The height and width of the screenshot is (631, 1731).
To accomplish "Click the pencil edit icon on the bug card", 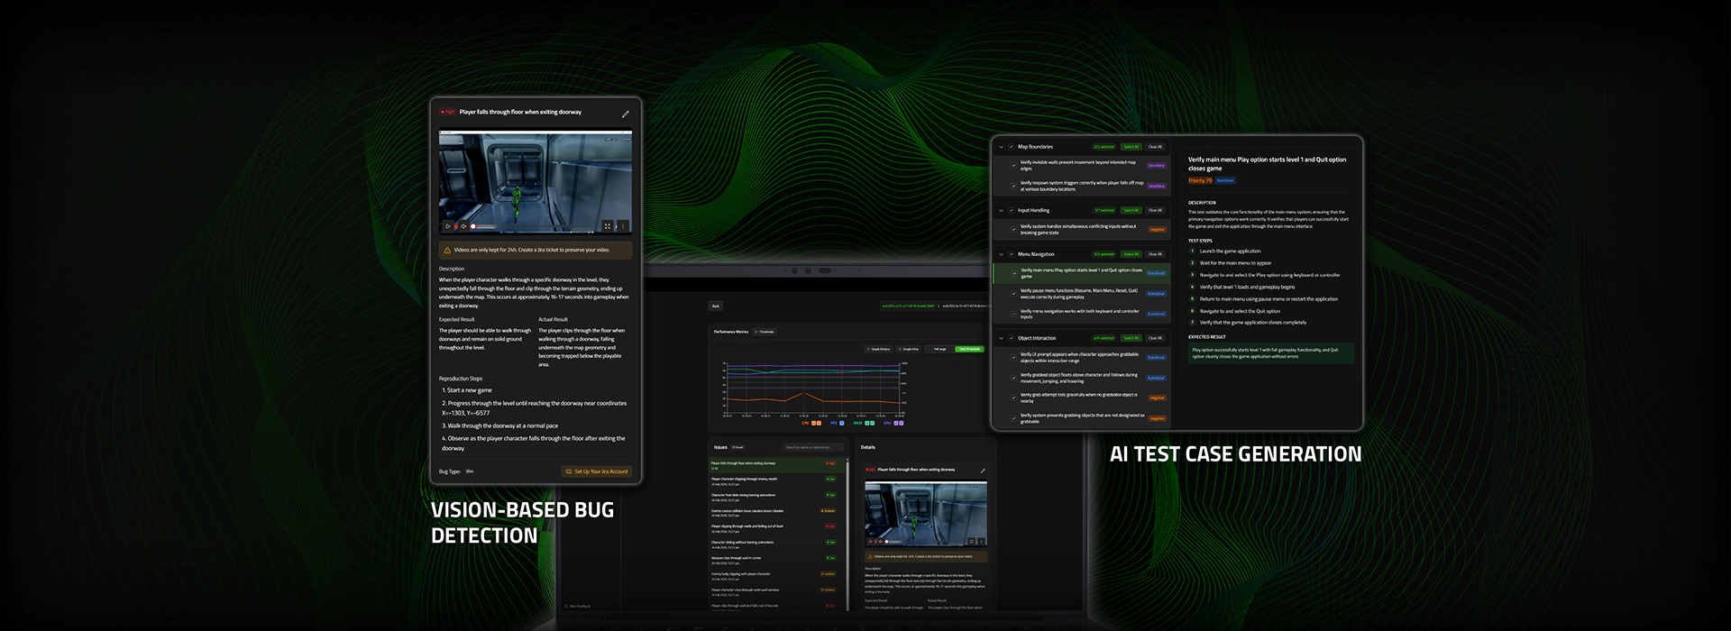I will tap(625, 114).
